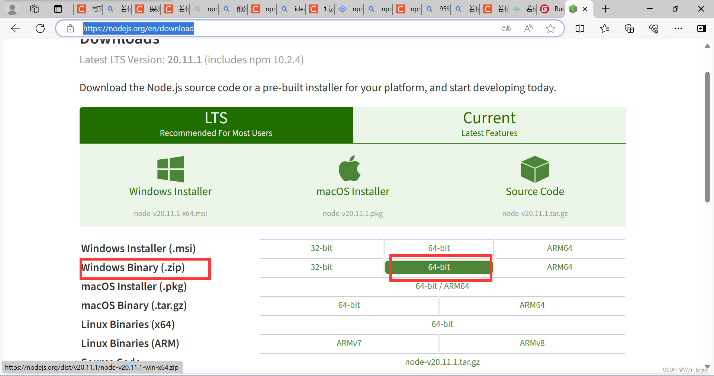Click the 'Linux Binaries (ARM)' row label
This screenshot has height=376, width=714.
pyautogui.click(x=130, y=343)
